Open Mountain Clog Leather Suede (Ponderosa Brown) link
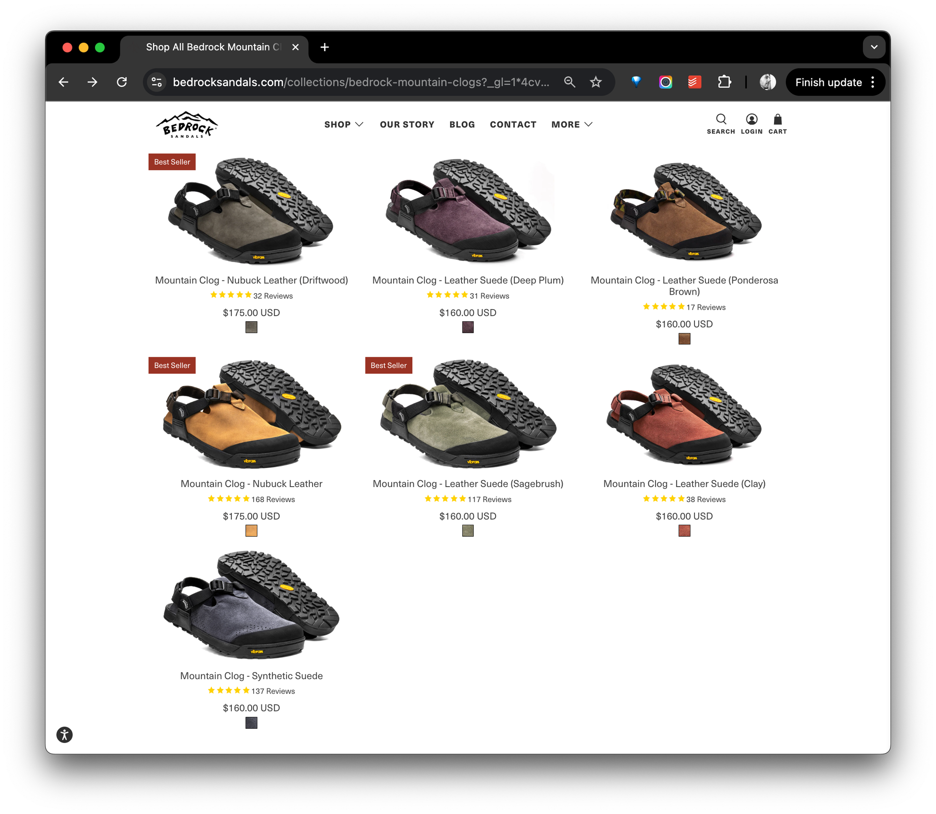 pyautogui.click(x=684, y=286)
